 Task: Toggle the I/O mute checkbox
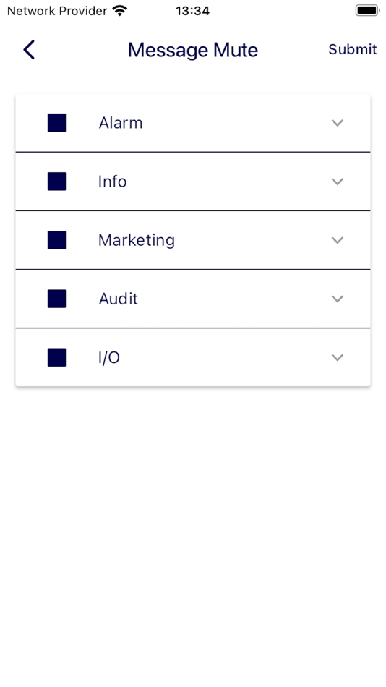(57, 357)
